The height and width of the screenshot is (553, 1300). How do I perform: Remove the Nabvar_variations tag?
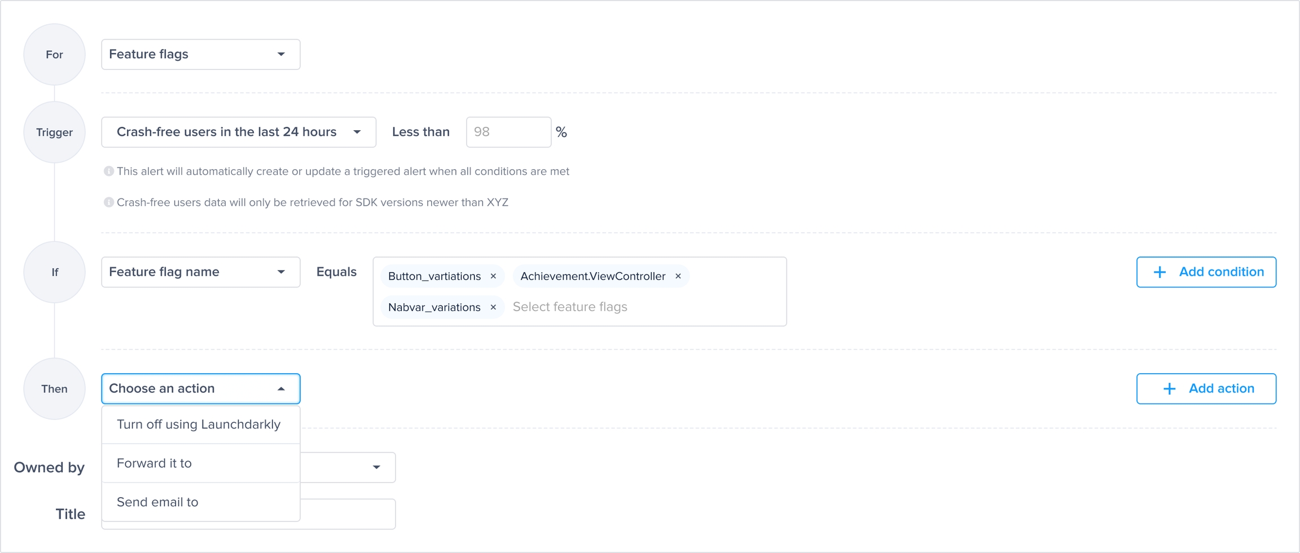point(493,307)
